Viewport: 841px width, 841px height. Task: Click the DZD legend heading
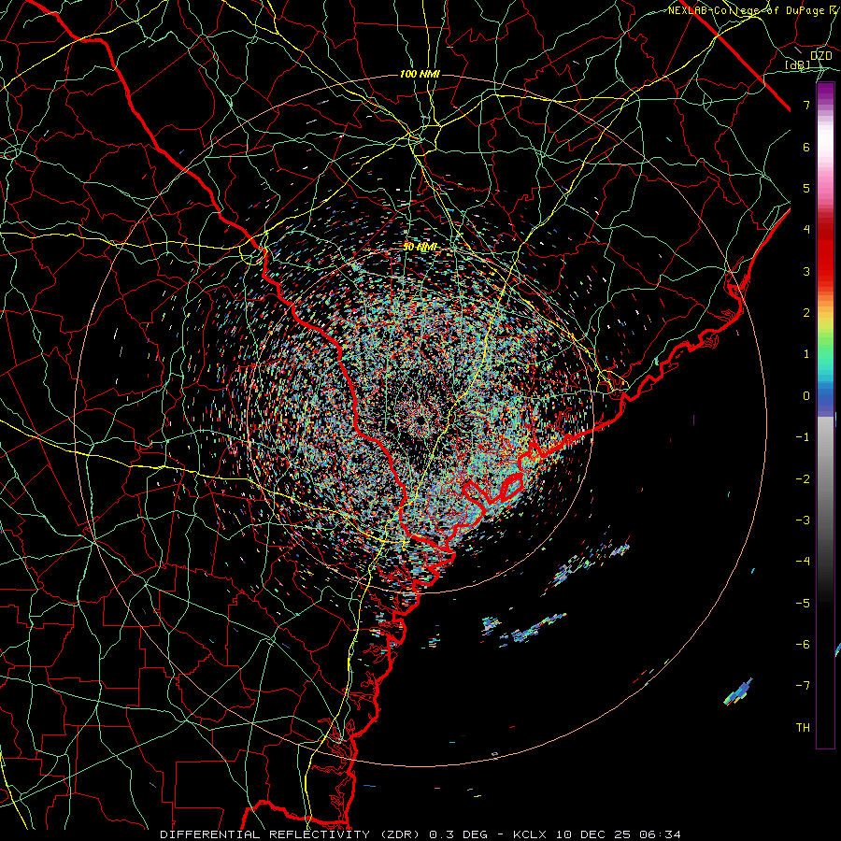point(820,56)
